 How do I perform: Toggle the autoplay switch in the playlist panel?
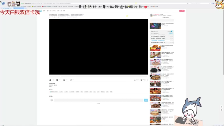point(172,31)
